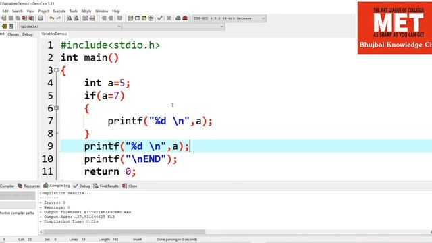
Task: Click the 'printf("\nEND");' line
Action: [x=130, y=159]
